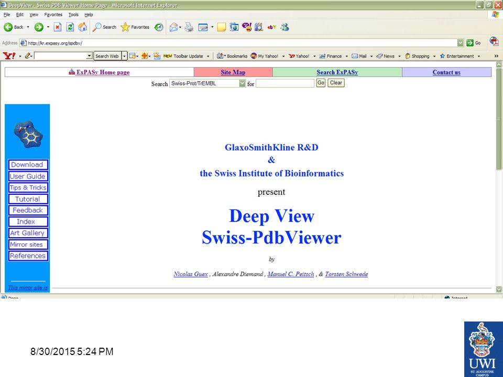Click the green Forward arrow icon
The image size is (503, 377).
[x=39, y=27]
